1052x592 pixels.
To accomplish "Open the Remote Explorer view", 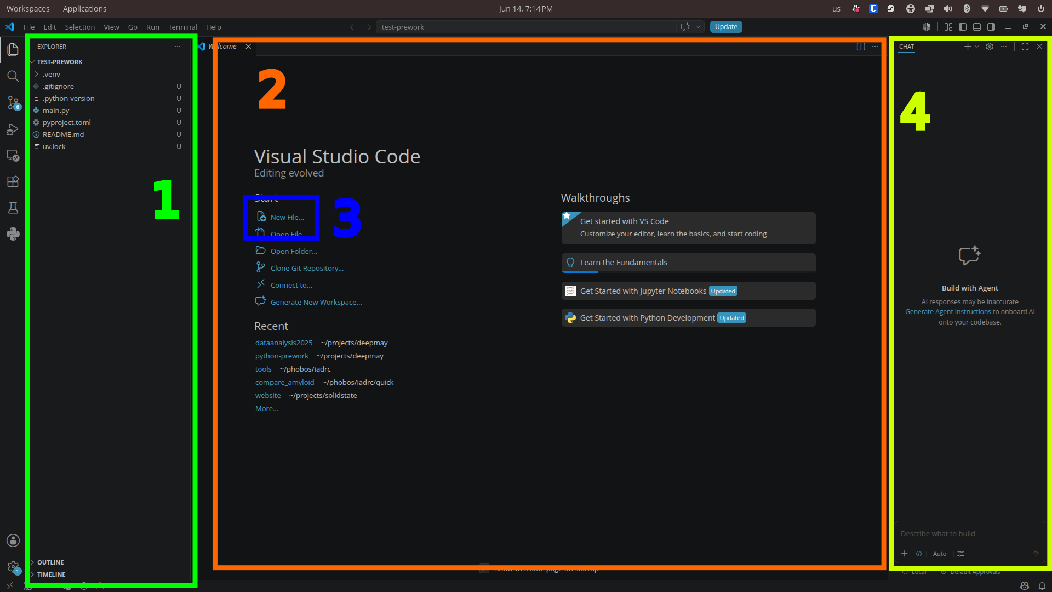I will [13, 156].
